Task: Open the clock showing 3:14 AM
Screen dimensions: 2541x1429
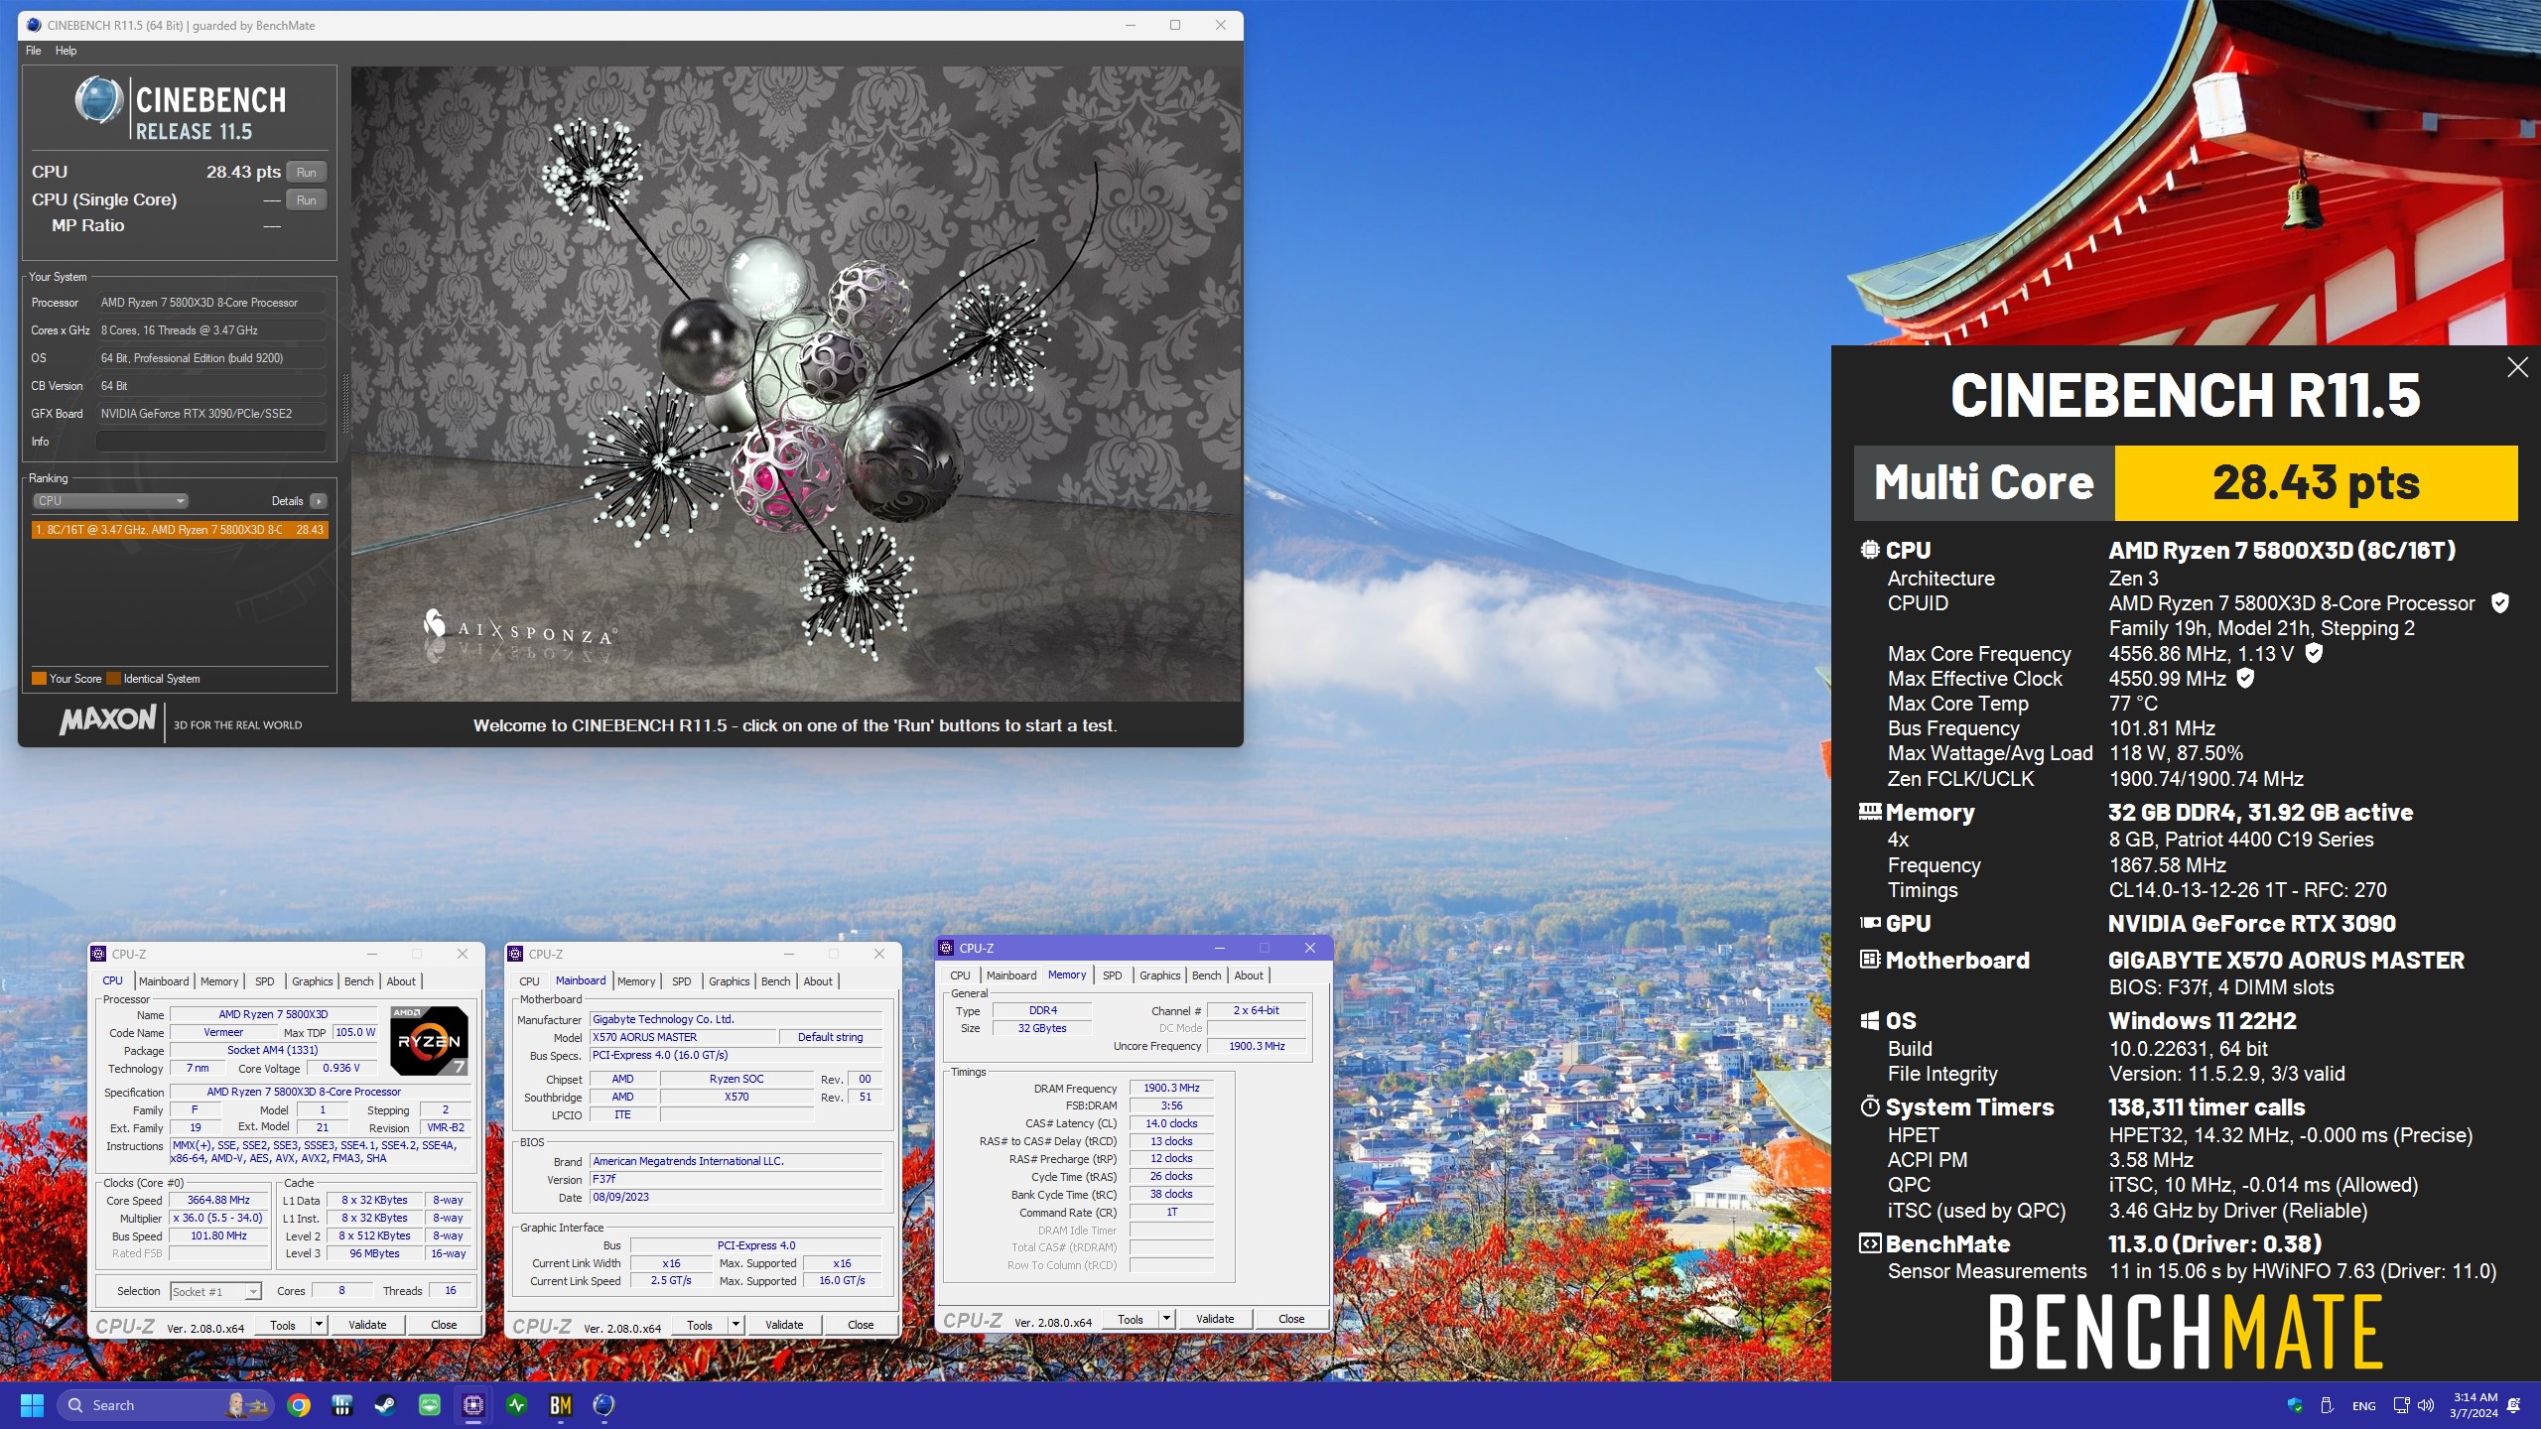Action: pos(2474,1405)
